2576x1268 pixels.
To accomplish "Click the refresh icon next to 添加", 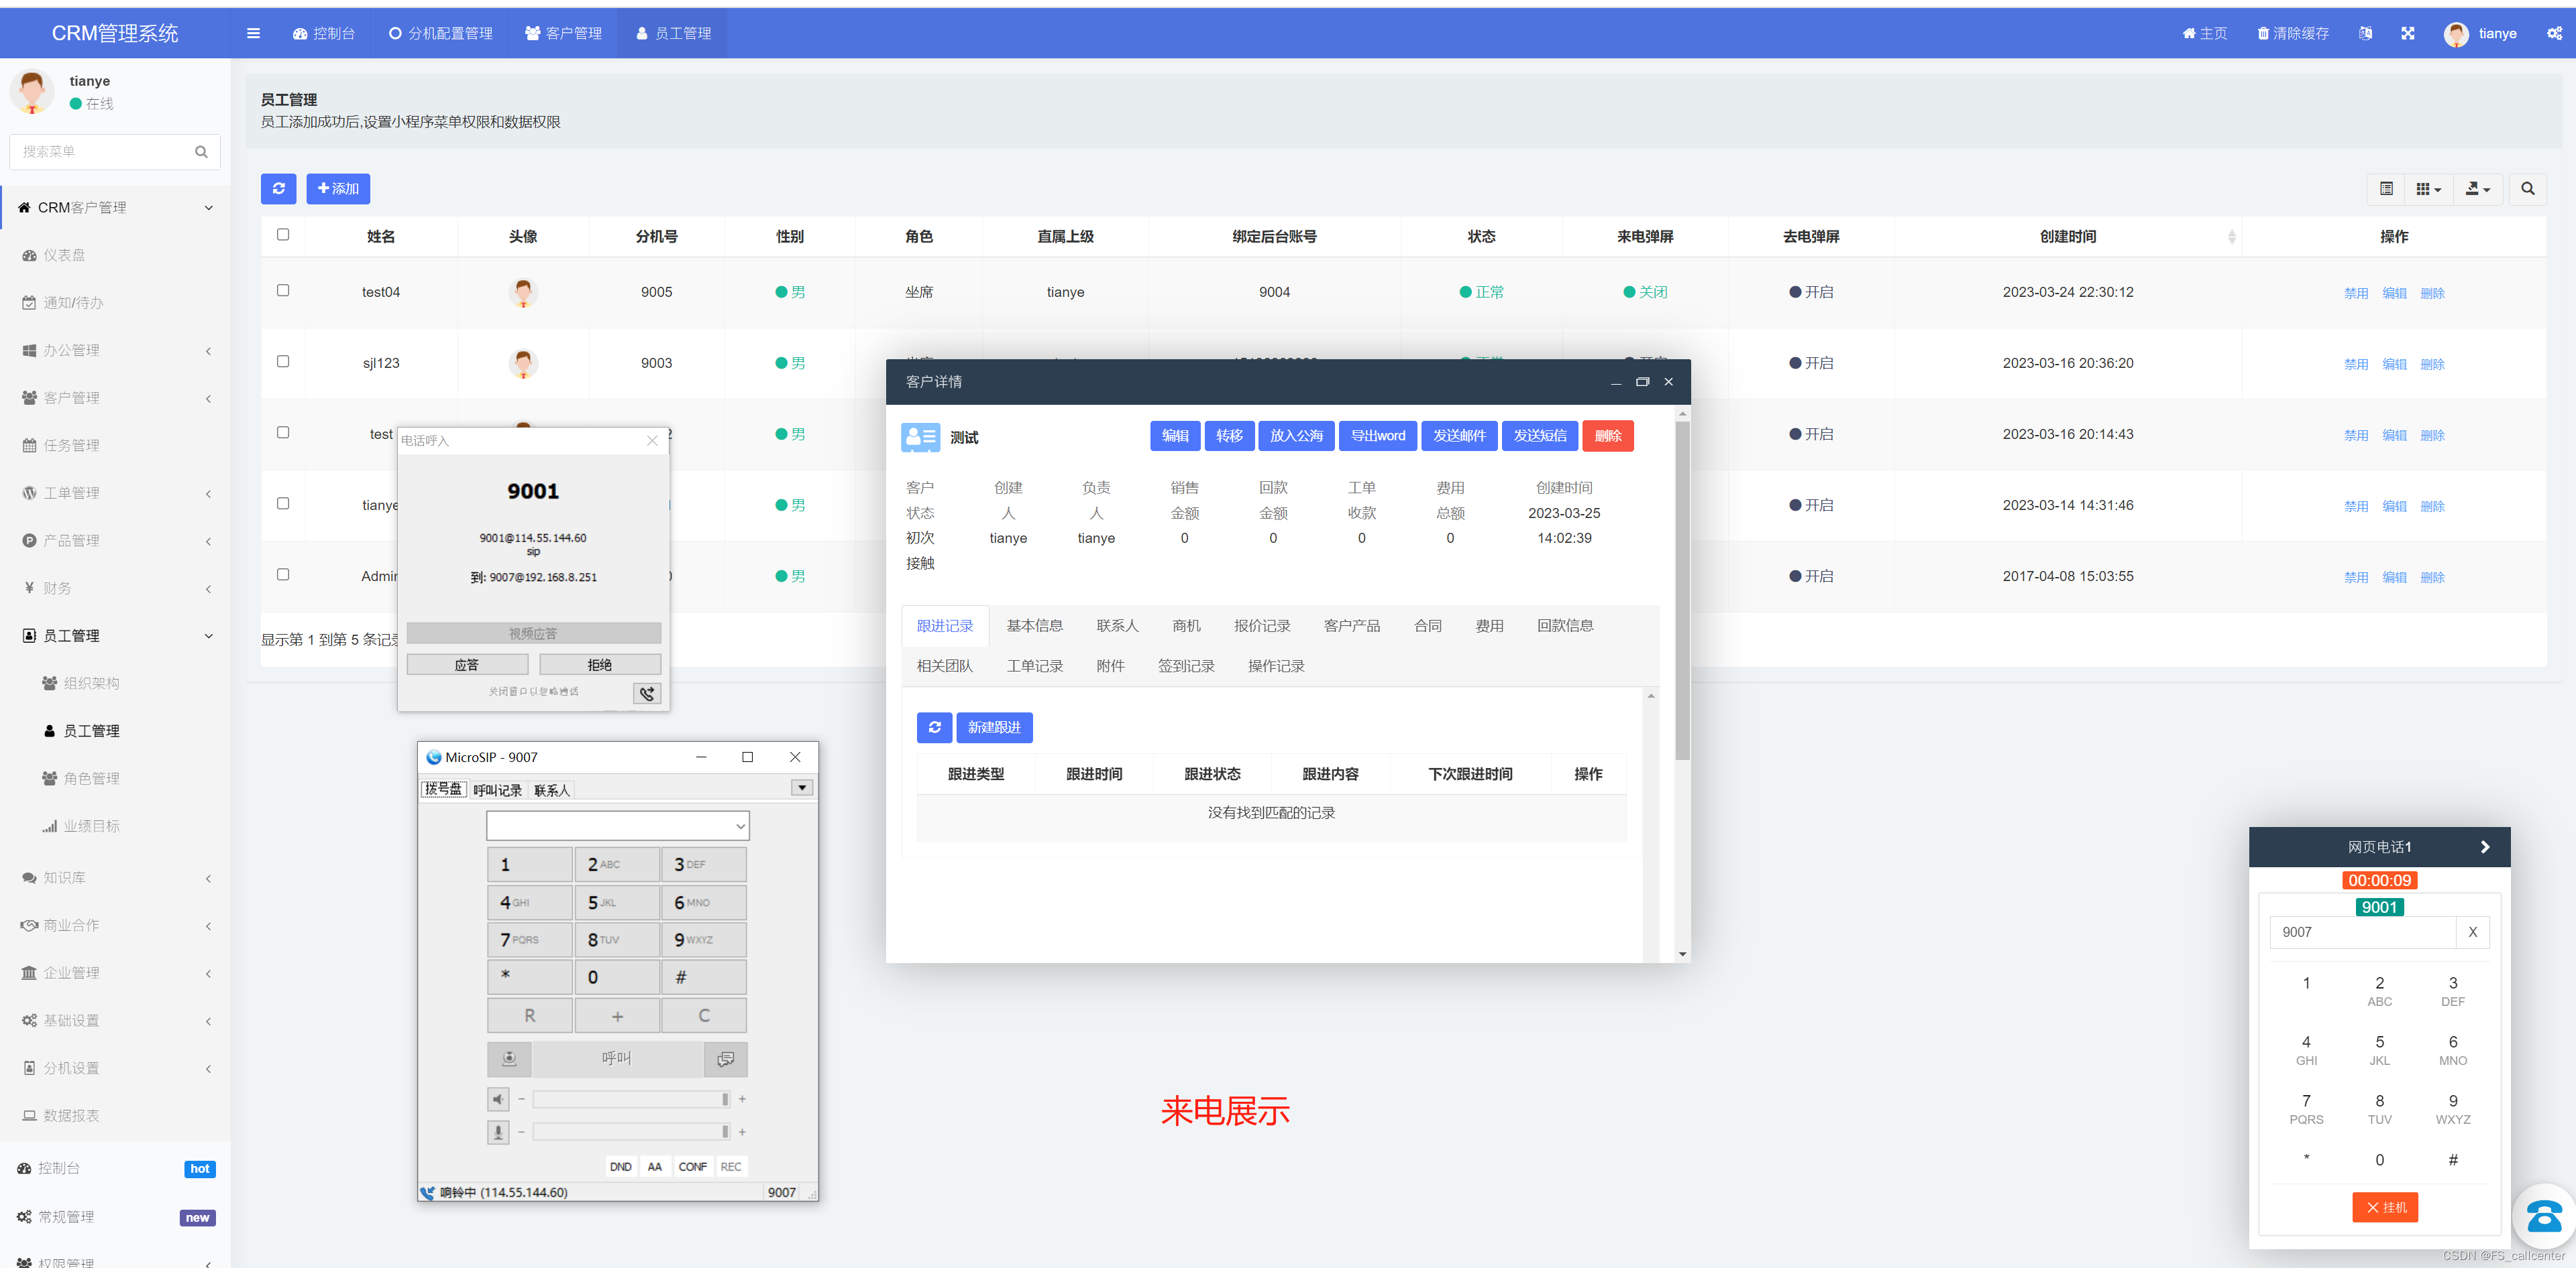I will coord(278,188).
